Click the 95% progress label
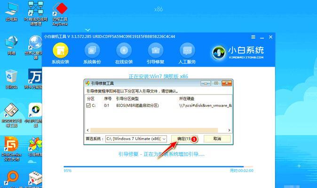The width and height of the screenshot is (317, 188). pyautogui.click(x=68, y=171)
